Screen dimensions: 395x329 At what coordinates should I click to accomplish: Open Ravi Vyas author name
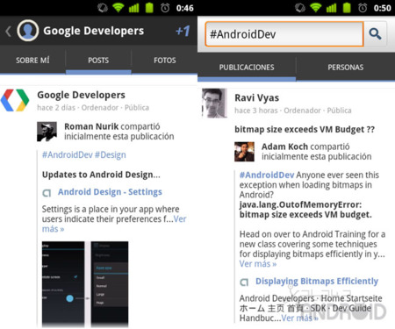point(256,97)
